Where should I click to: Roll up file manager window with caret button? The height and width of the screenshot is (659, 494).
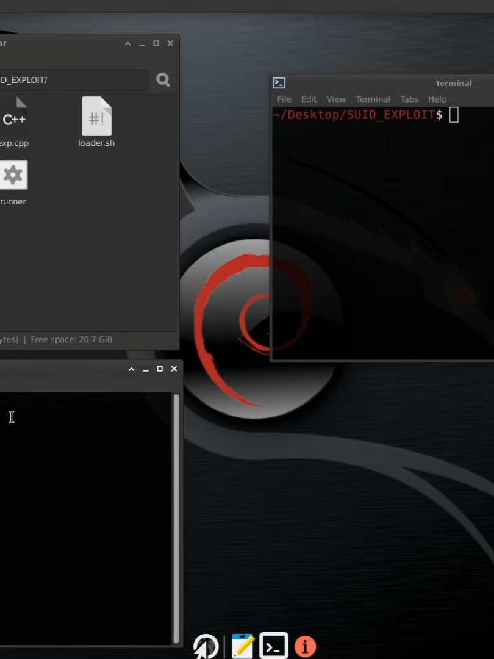(x=127, y=44)
